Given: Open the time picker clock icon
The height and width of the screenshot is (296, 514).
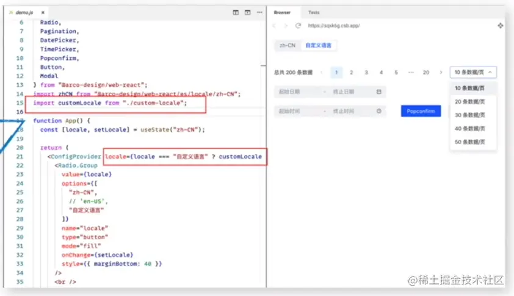Looking at the screenshot, I should [379, 111].
